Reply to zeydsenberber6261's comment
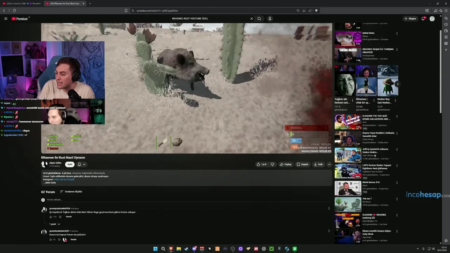 pyautogui.click(x=73, y=240)
